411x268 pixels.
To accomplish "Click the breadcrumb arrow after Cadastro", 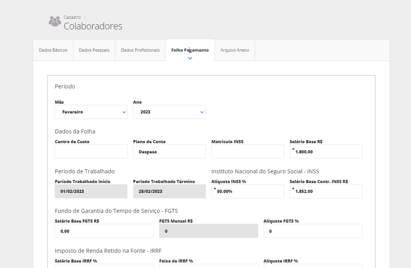I will pyautogui.click(x=85, y=17).
